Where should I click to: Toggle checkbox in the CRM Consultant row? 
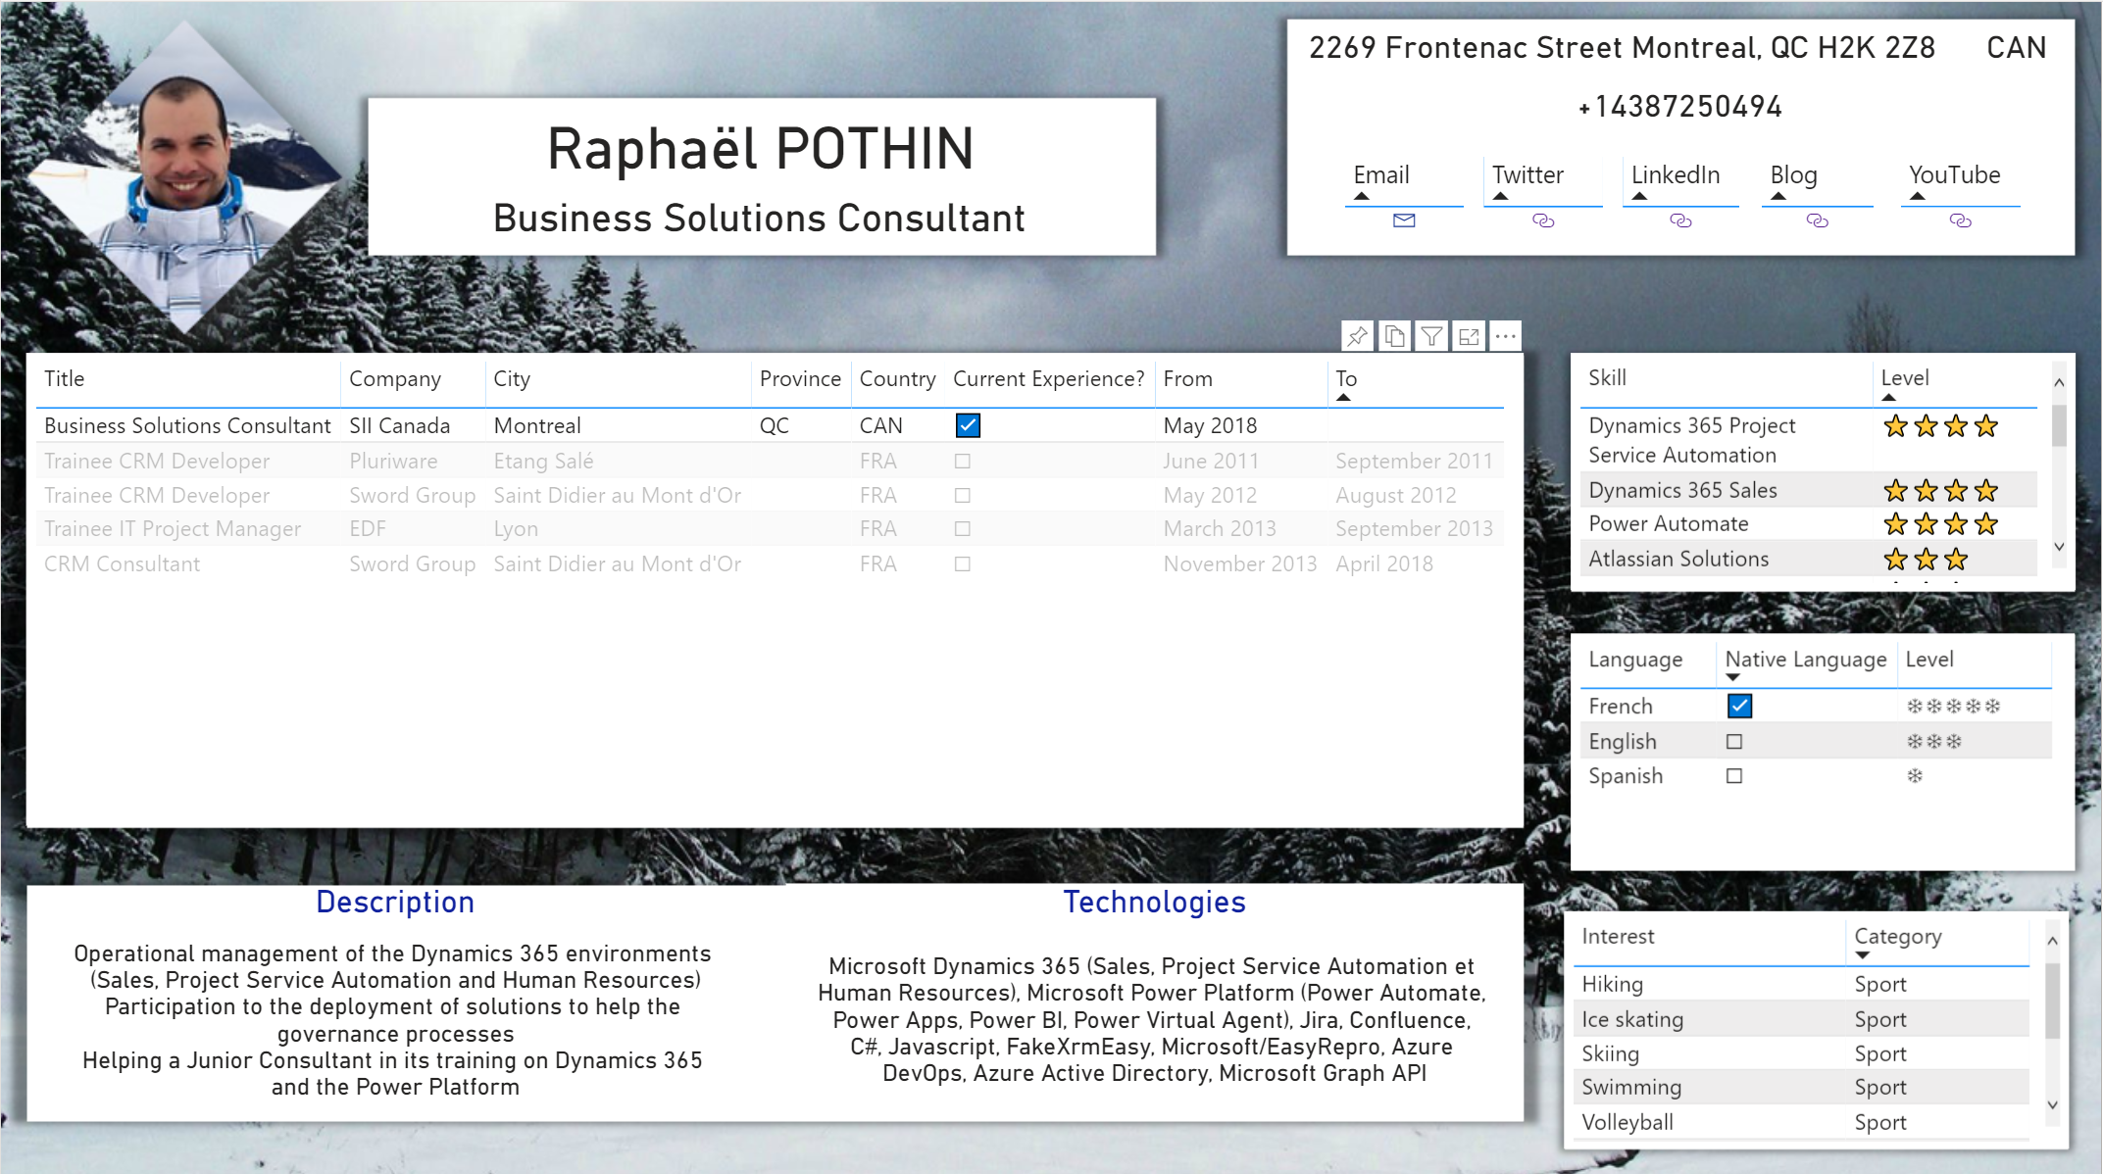pyautogui.click(x=963, y=564)
